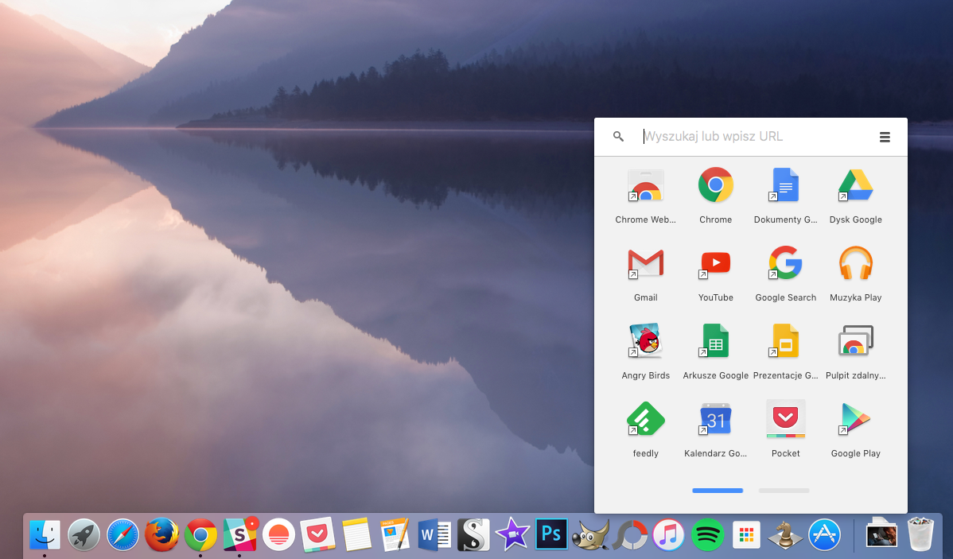Open Dokumenty Google app

(785, 185)
